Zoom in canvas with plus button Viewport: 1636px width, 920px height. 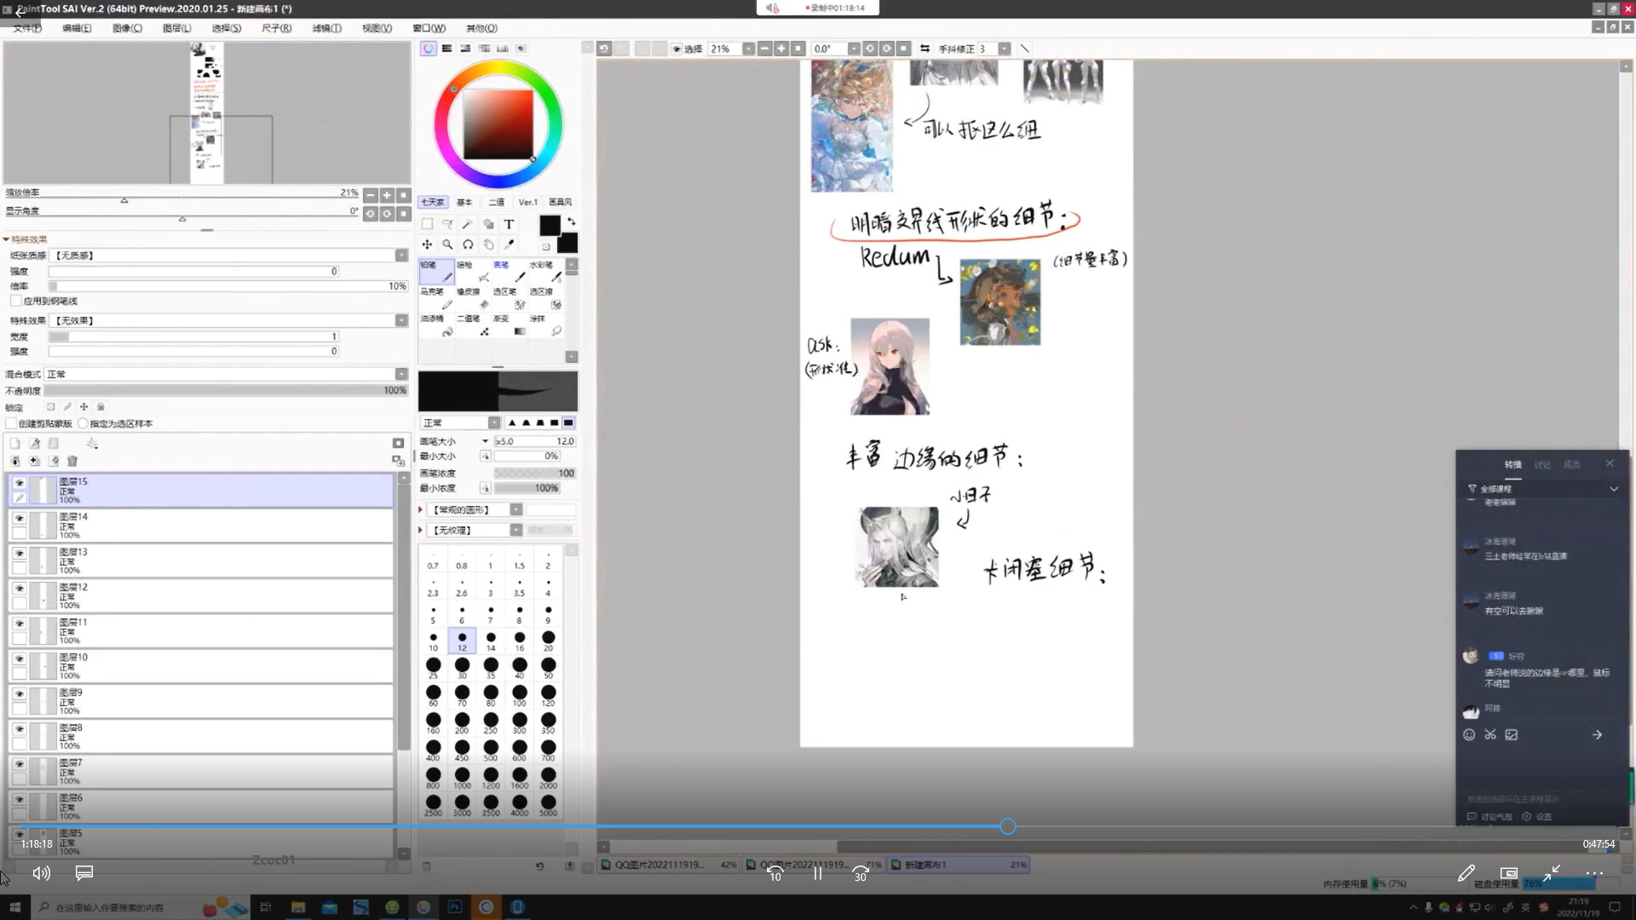tap(781, 49)
